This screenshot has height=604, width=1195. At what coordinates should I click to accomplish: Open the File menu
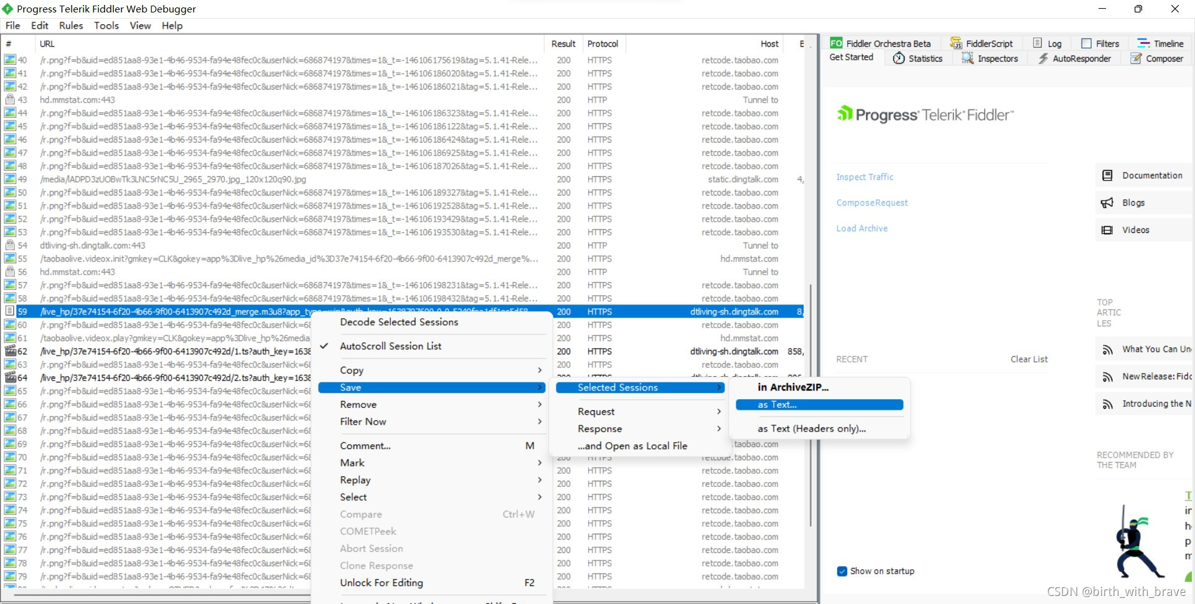pos(13,26)
